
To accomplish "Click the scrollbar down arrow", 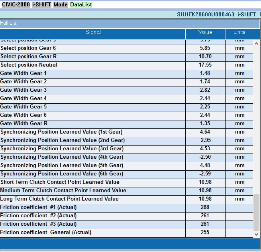I will pos(256,234).
